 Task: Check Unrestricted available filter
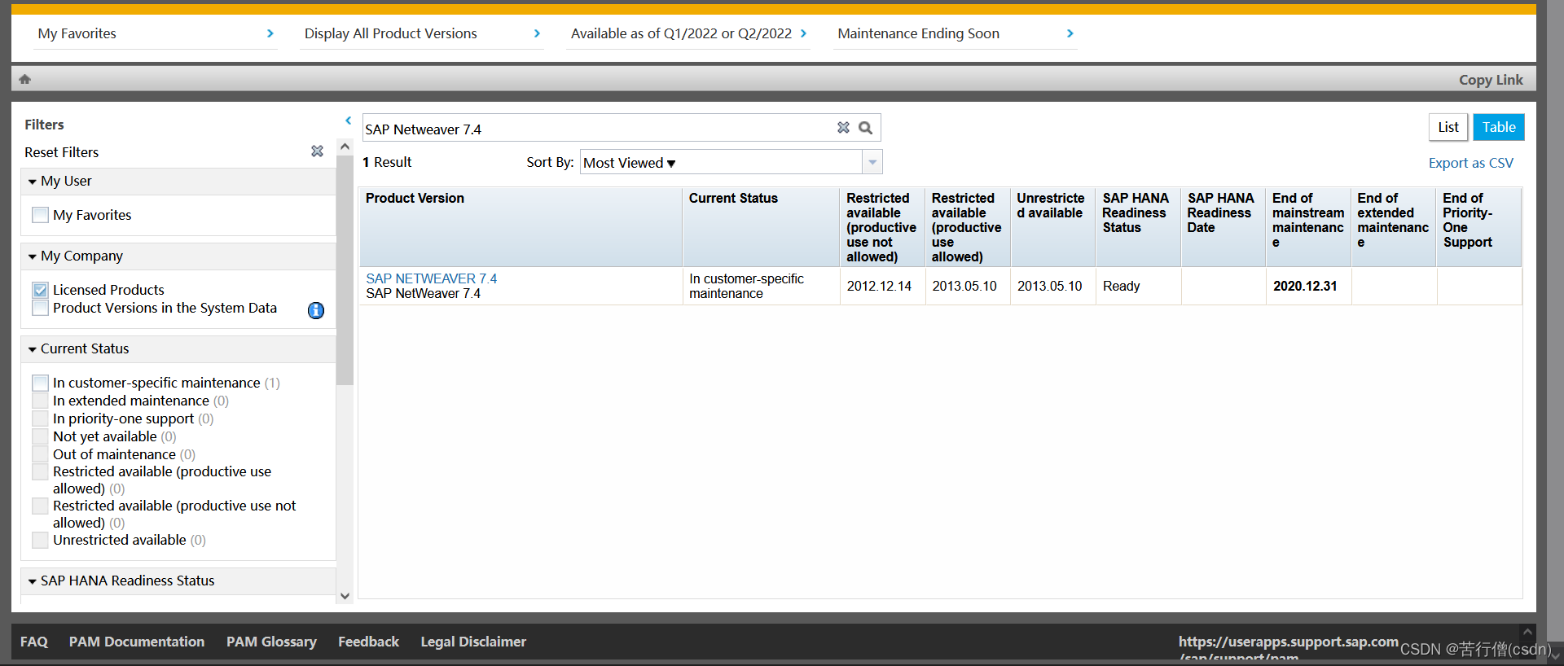point(40,540)
